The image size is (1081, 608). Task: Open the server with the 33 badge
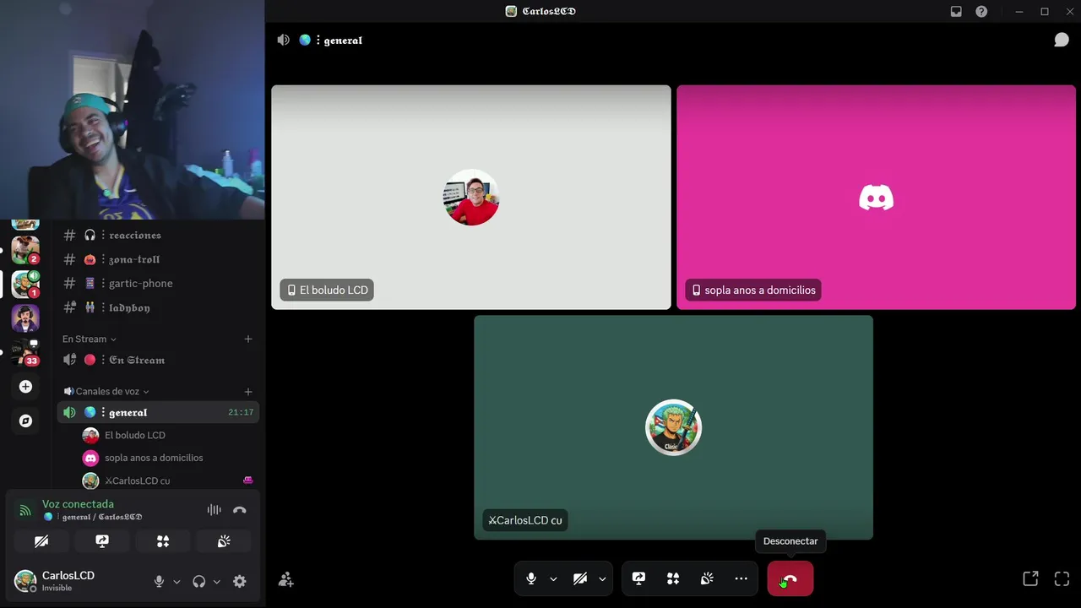pyautogui.click(x=25, y=351)
